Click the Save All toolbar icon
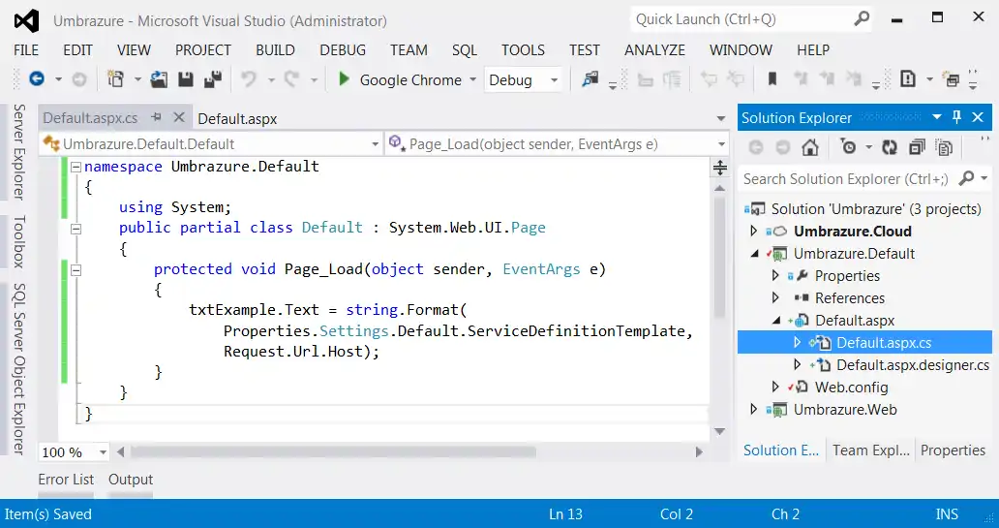 pyautogui.click(x=213, y=79)
